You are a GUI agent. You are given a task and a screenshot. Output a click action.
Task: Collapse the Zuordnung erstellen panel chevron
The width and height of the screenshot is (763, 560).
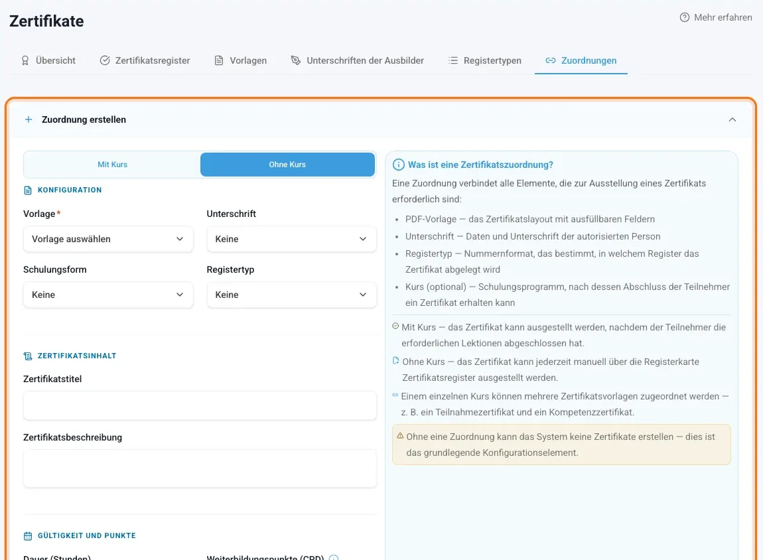(732, 119)
